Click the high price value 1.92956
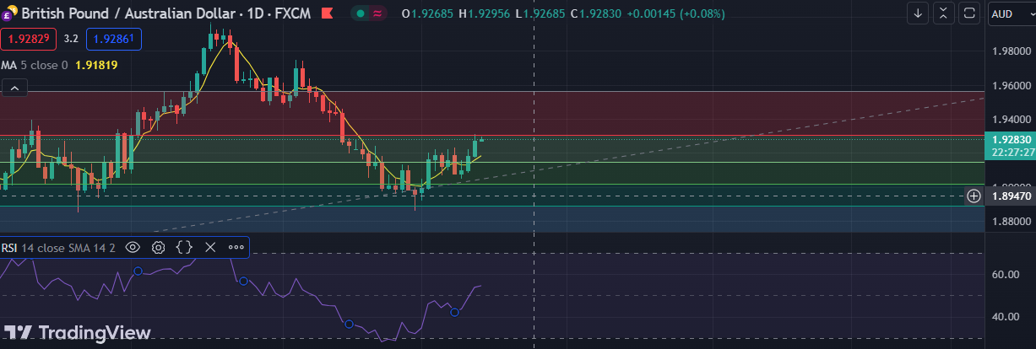Viewport: 1036px width, 349px height. 491,13
